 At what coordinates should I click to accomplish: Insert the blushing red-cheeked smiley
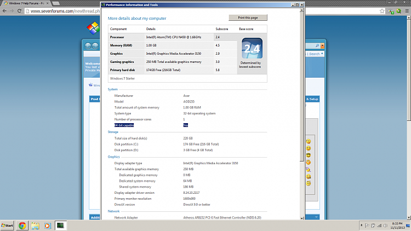(309, 163)
